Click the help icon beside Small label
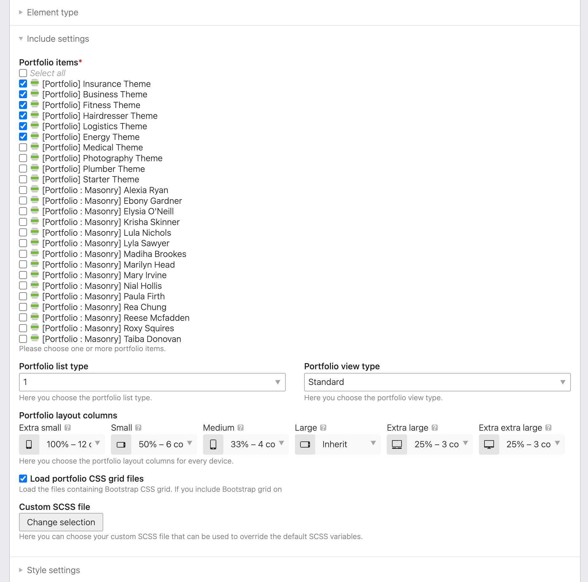 coord(138,428)
